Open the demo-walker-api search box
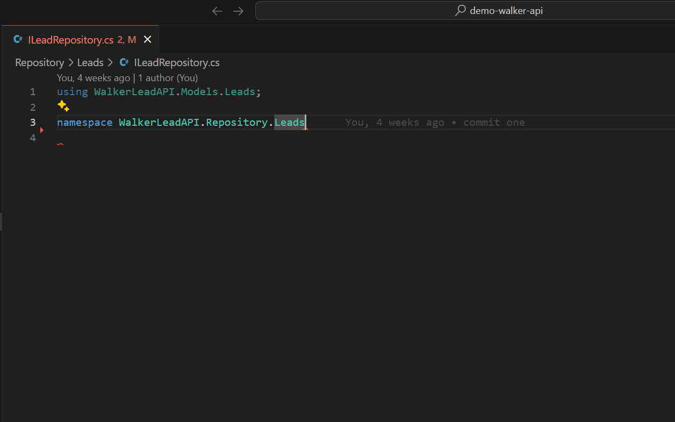This screenshot has width=675, height=422. pyautogui.click(x=465, y=11)
